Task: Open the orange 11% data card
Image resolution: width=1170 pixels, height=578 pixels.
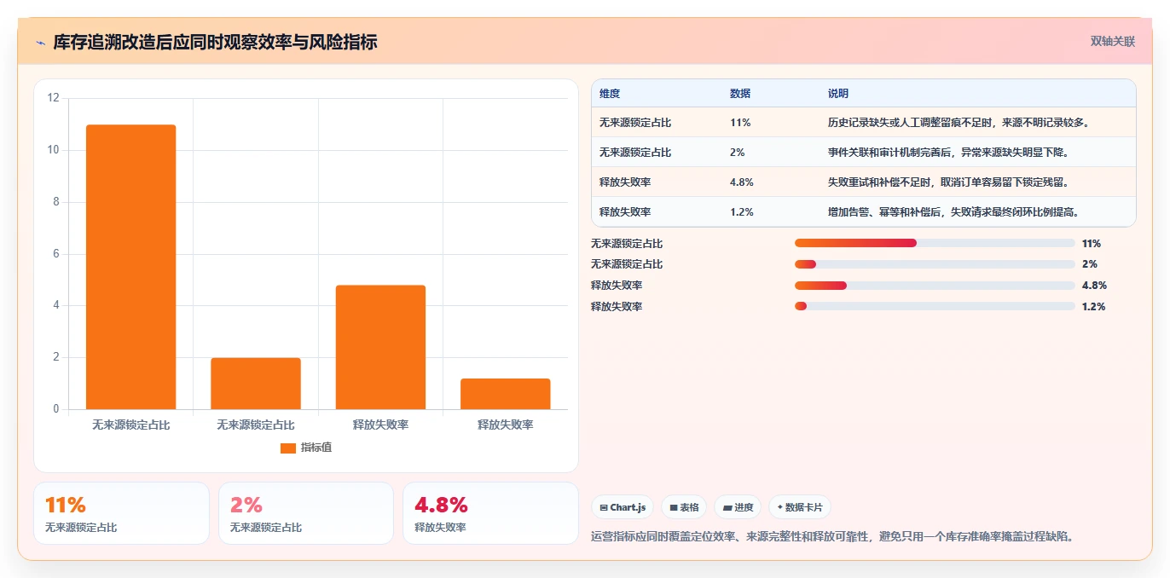Action: pos(121,513)
